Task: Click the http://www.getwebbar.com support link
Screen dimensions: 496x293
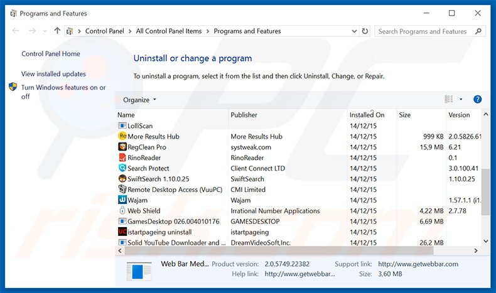Action: (418, 264)
